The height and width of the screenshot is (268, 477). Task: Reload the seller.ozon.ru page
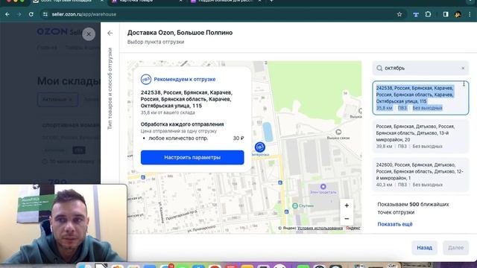point(31,14)
